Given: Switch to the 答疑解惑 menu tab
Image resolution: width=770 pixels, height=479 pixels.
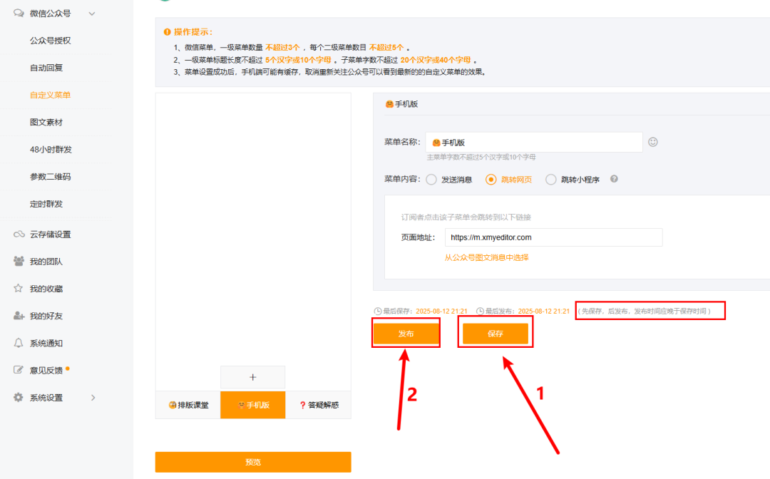Looking at the screenshot, I should [x=319, y=405].
